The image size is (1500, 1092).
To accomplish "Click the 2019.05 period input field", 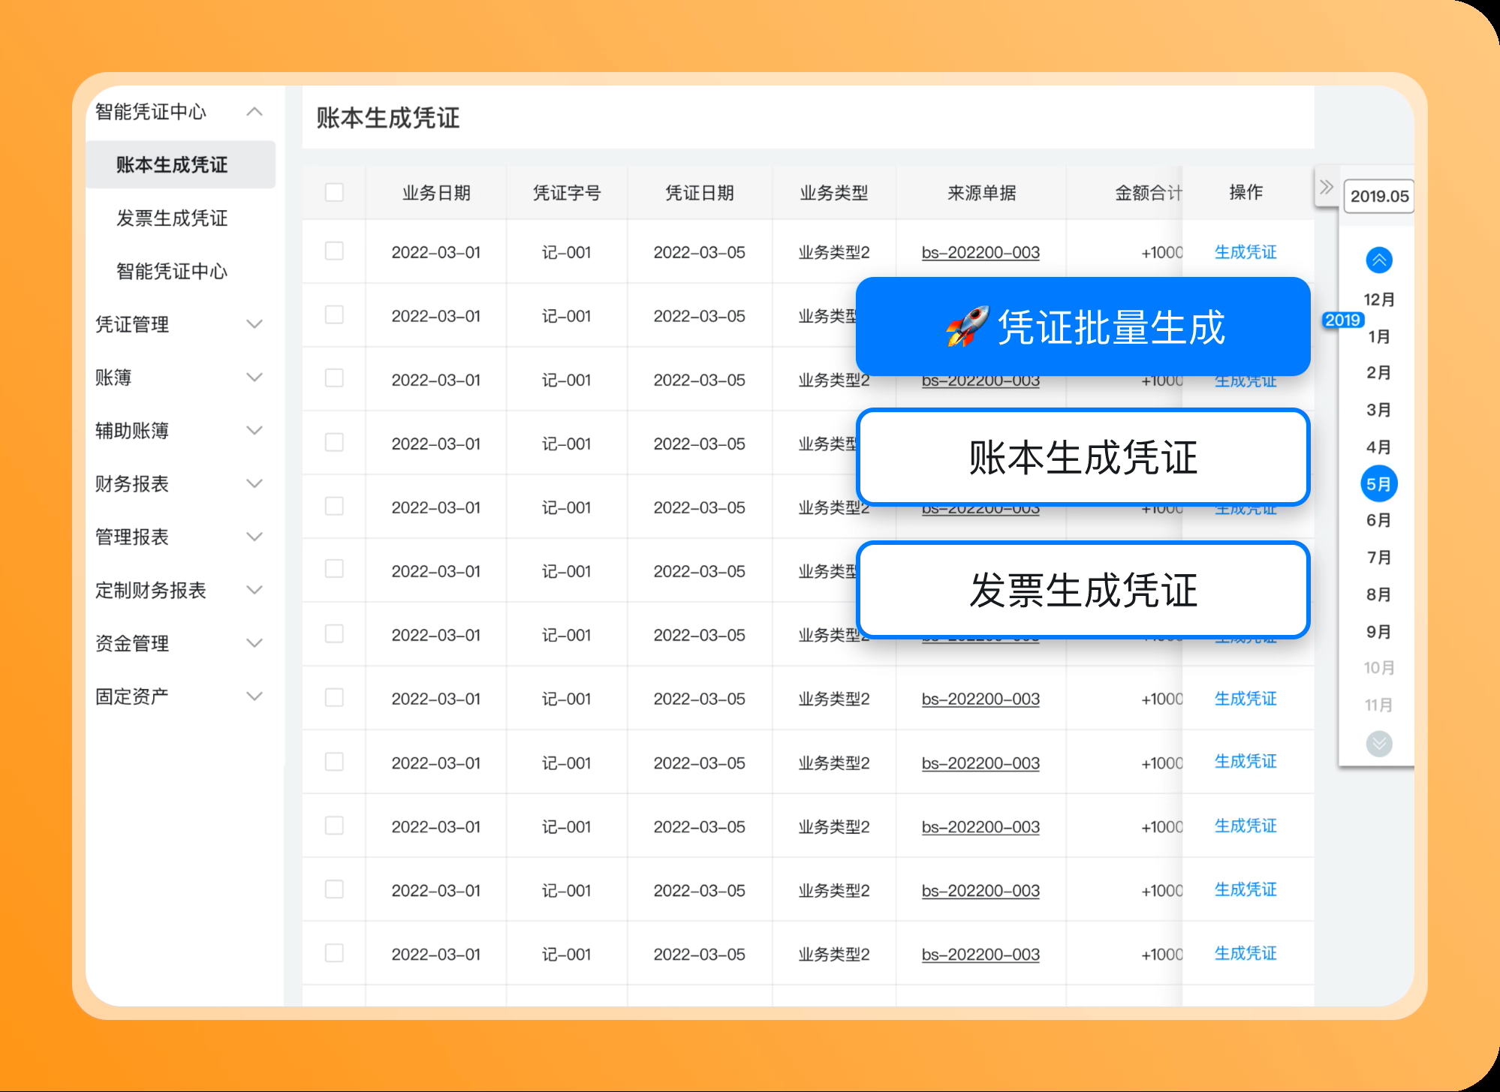I will (1379, 197).
